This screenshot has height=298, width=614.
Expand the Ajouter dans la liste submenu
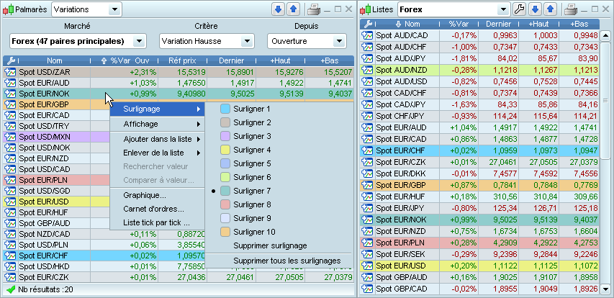tap(158, 139)
